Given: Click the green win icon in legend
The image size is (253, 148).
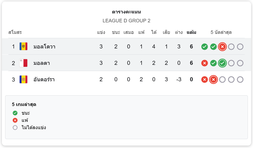Looking at the screenshot, I should 15,113.
